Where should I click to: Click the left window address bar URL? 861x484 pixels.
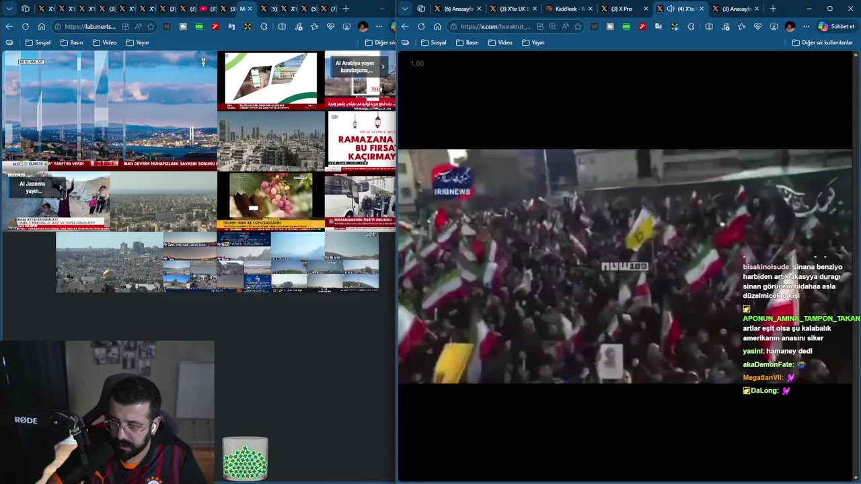tap(91, 26)
